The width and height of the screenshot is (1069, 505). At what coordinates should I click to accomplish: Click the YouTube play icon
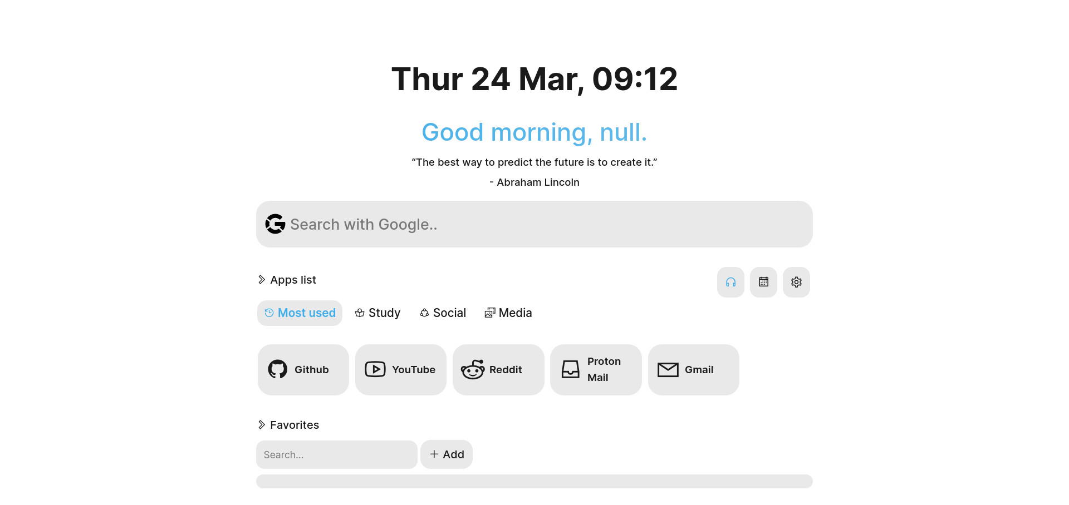[375, 369]
